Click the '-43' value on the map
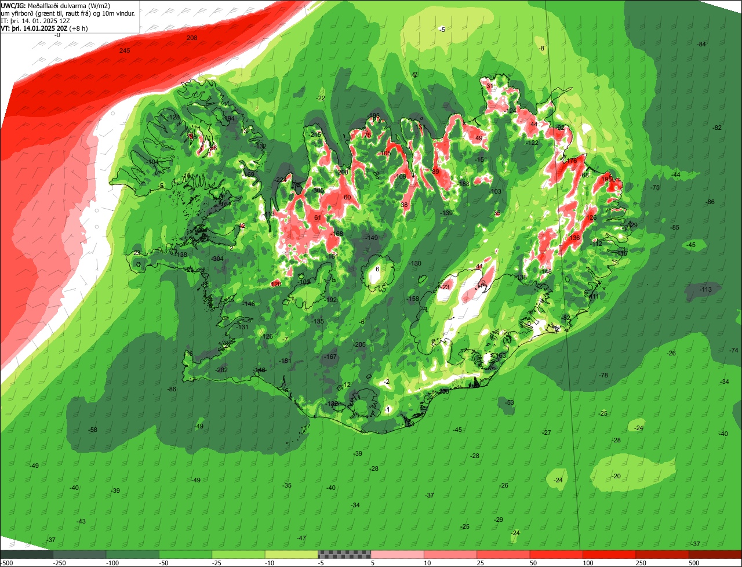 (81, 521)
